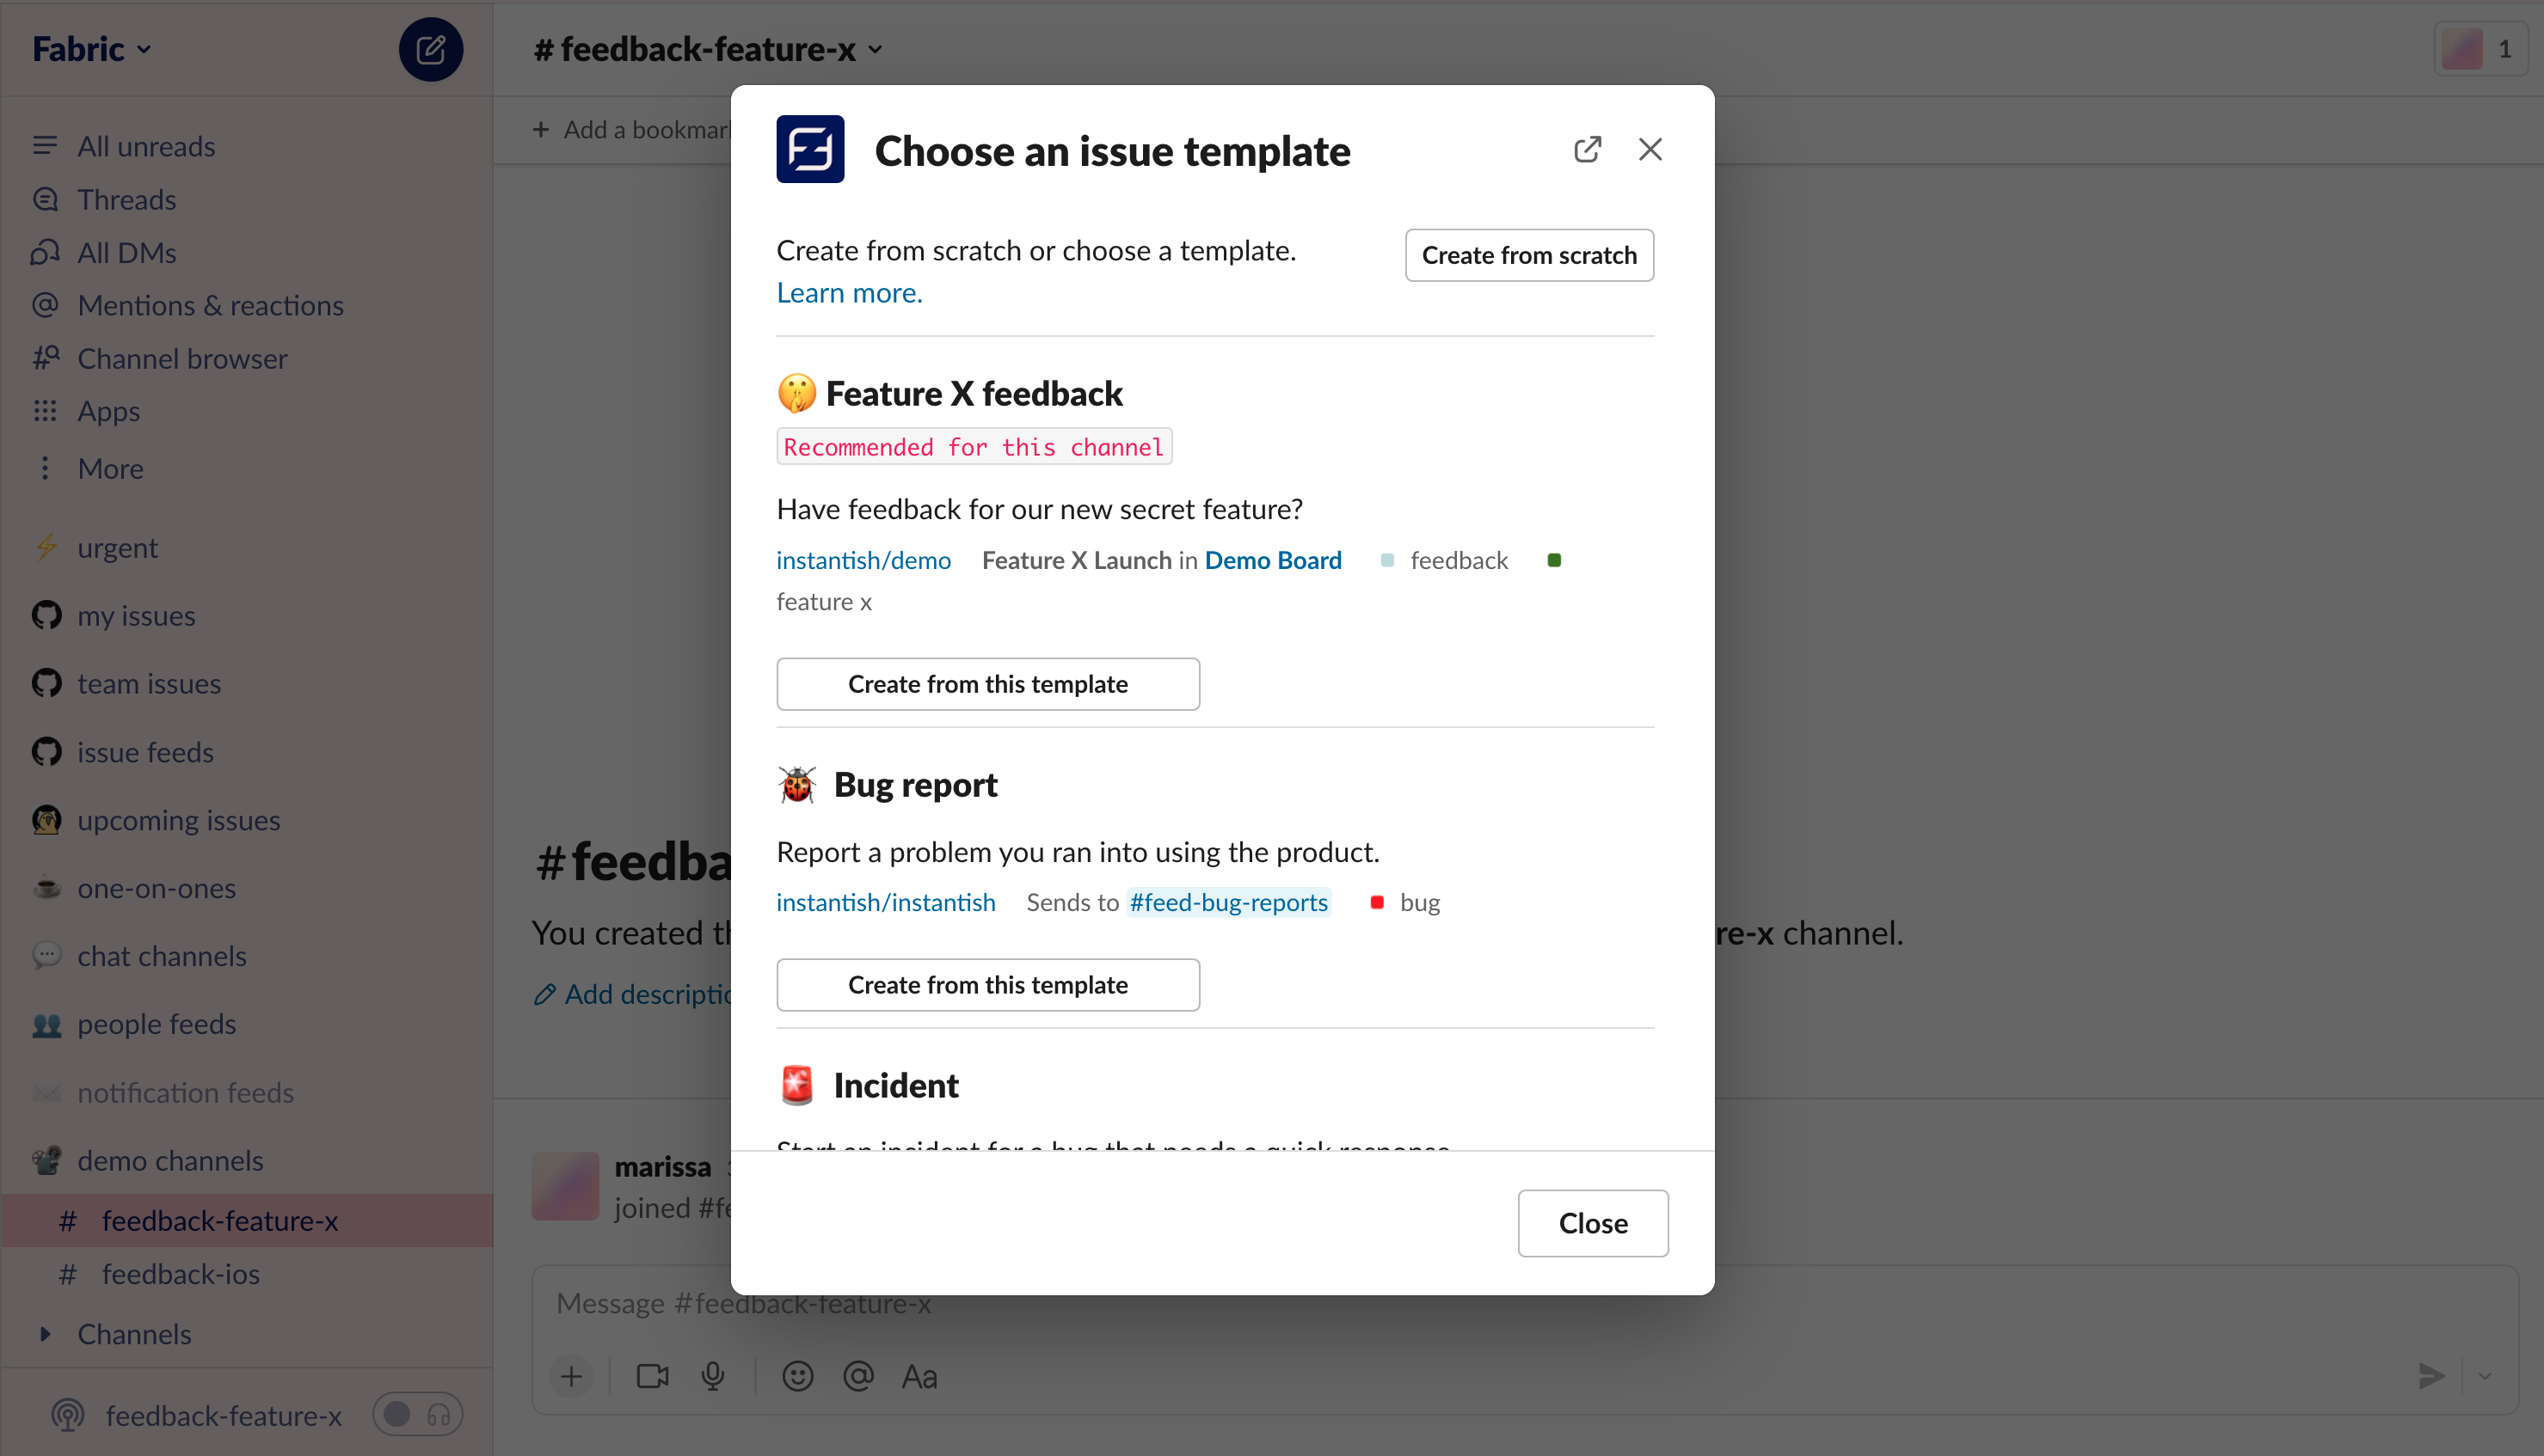The width and height of the screenshot is (2544, 1456).
Task: Create from the Bug report template
Action: click(987, 985)
